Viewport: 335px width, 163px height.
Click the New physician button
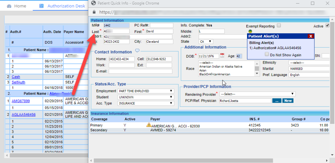click(288, 101)
